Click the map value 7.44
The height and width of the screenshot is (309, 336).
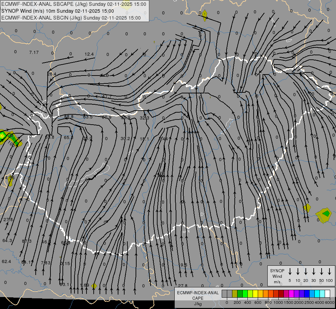pos(163,139)
